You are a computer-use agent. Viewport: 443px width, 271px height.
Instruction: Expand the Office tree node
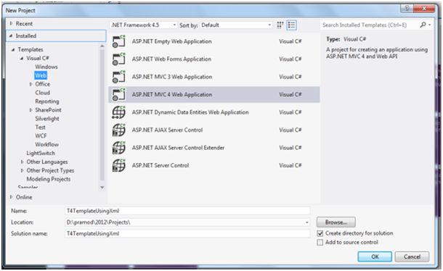coord(31,84)
